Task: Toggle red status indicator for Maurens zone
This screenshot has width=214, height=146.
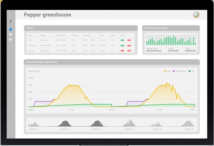Action: point(129,45)
